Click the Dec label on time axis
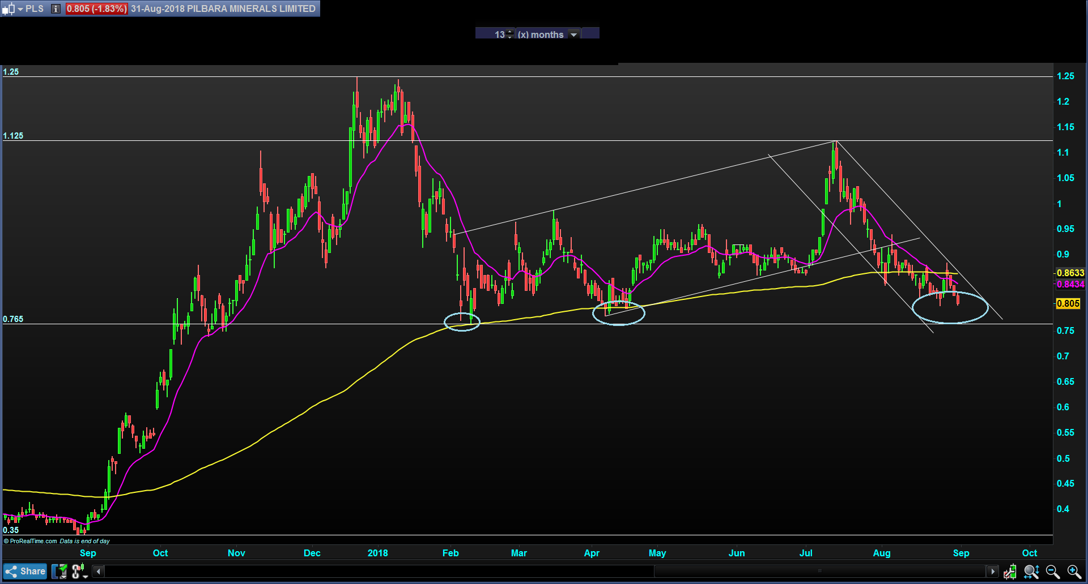This screenshot has width=1088, height=584. 312,553
